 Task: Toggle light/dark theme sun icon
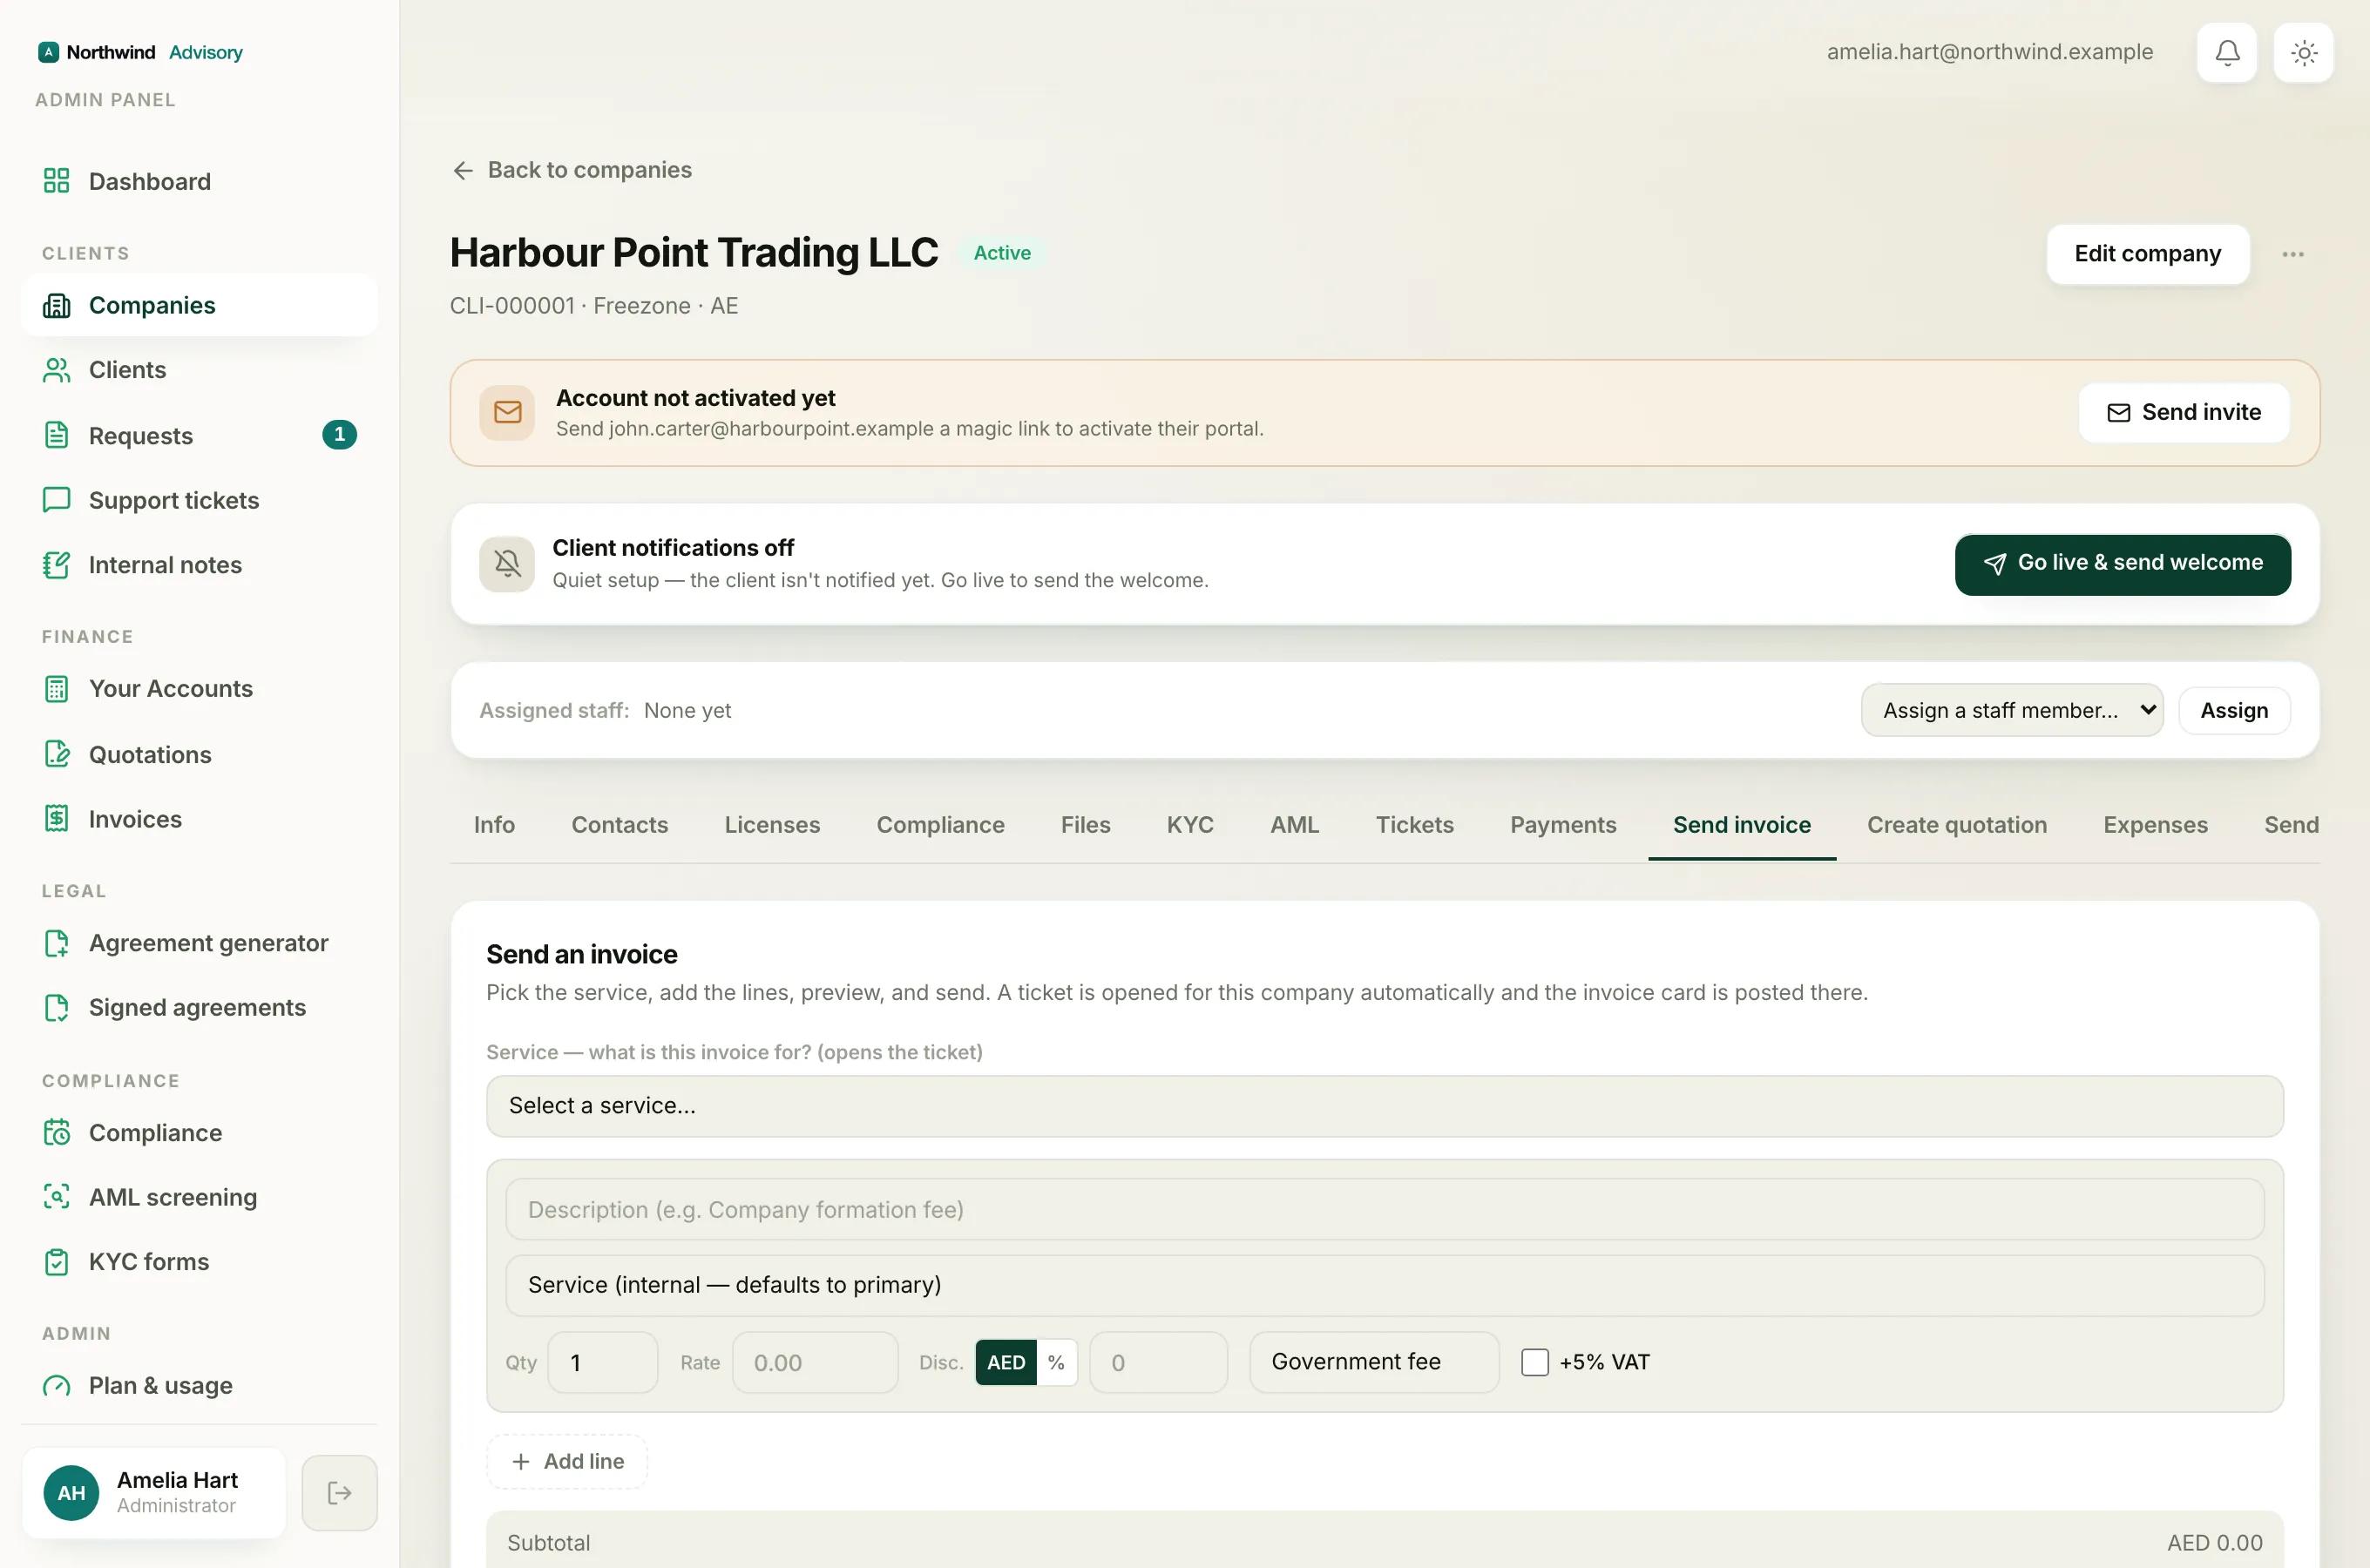point(2304,52)
